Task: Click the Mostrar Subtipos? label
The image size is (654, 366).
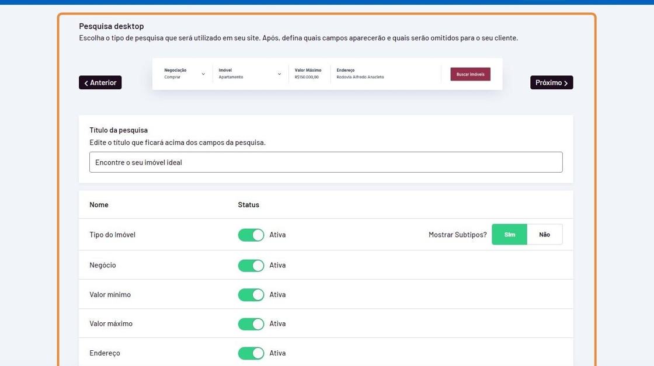Action: click(x=457, y=235)
